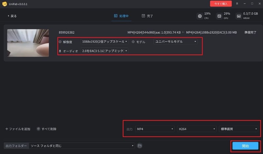This screenshot has height=154, width=263.
Task: Click source info MP4|H264|544x960 text
Action: tap(154, 32)
